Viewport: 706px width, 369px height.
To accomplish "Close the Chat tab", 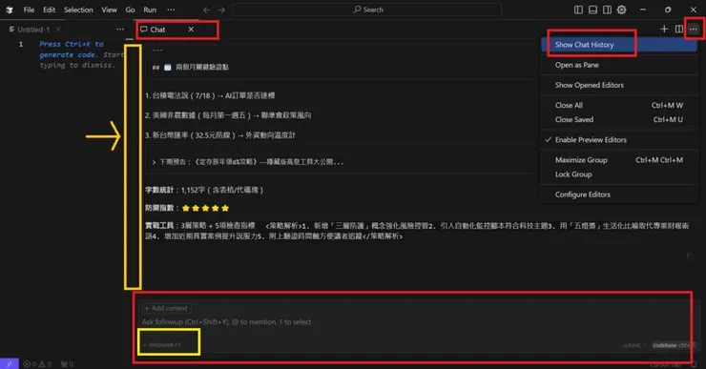I will point(191,30).
